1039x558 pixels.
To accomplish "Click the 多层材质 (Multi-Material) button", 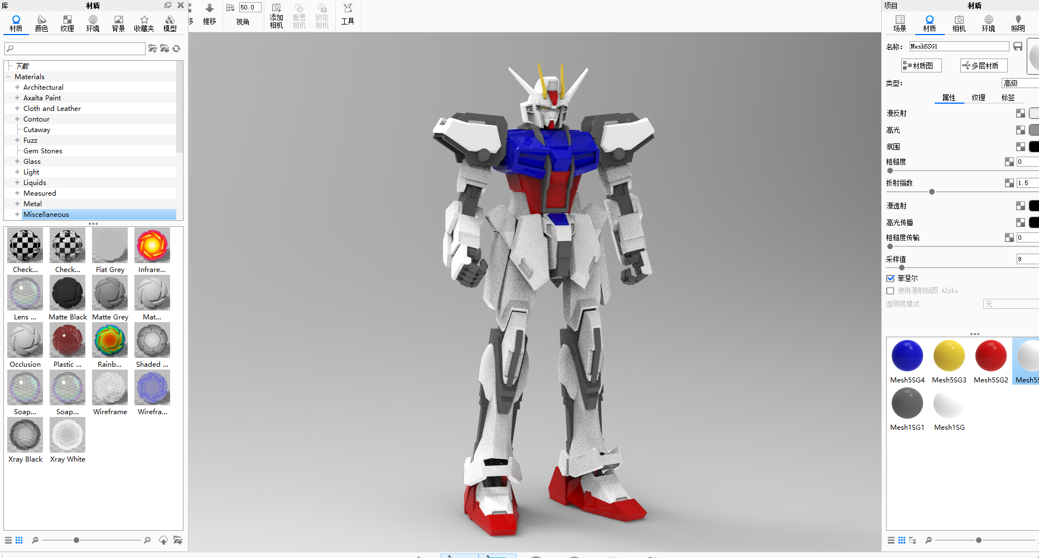I will pos(984,65).
